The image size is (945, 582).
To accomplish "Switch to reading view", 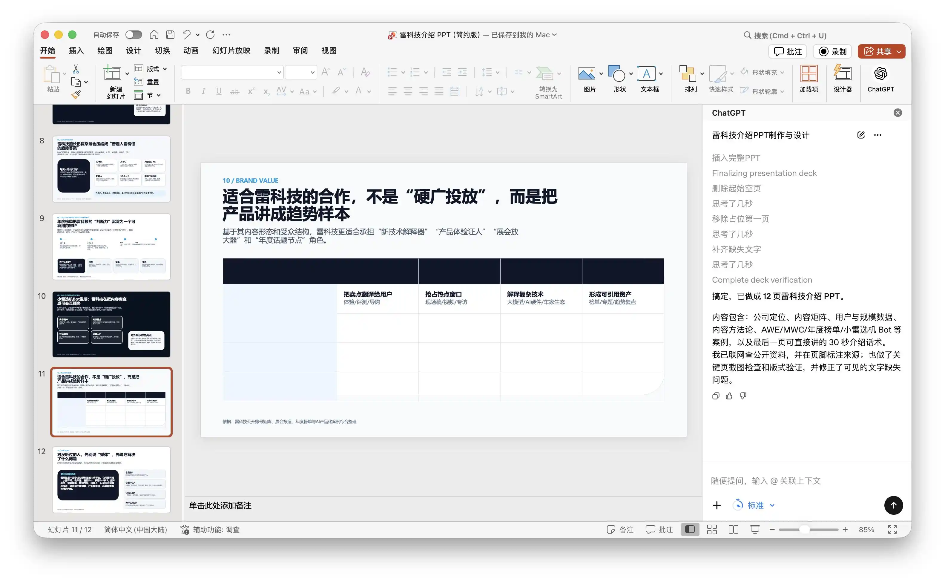I will [x=733, y=530].
